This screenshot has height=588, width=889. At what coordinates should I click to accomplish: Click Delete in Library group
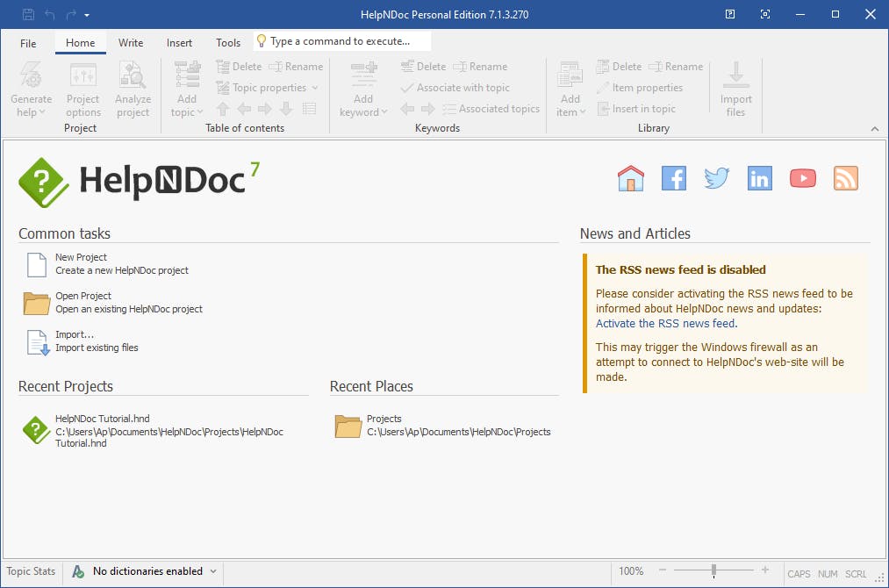pos(619,67)
